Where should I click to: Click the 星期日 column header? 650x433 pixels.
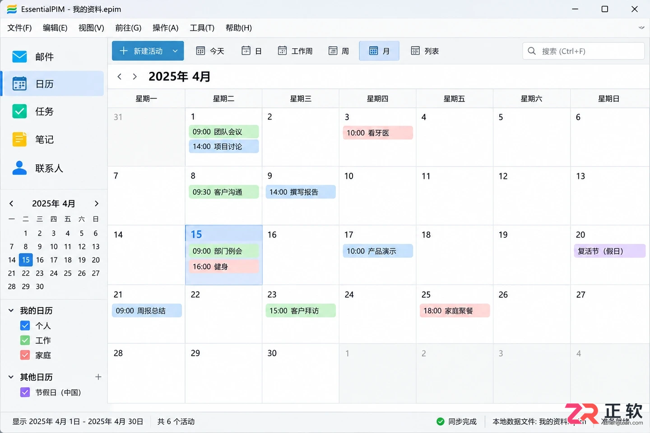point(609,99)
